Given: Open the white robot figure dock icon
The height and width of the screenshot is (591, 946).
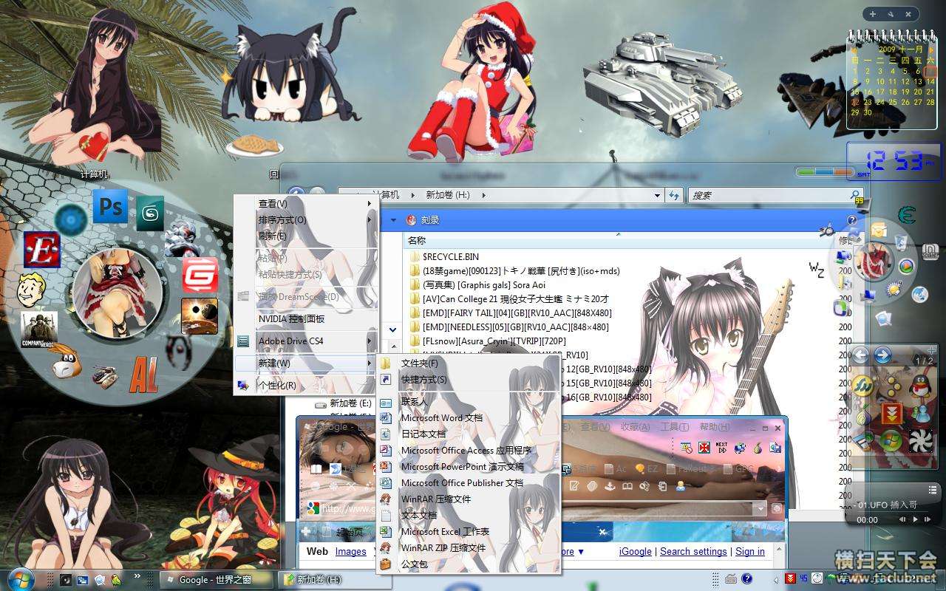Looking at the screenshot, I should tap(182, 238).
